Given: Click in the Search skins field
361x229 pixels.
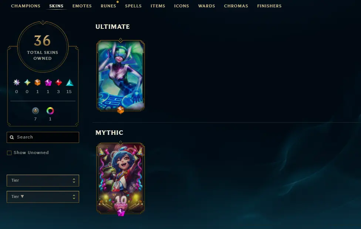Looking at the screenshot, I should (x=43, y=137).
